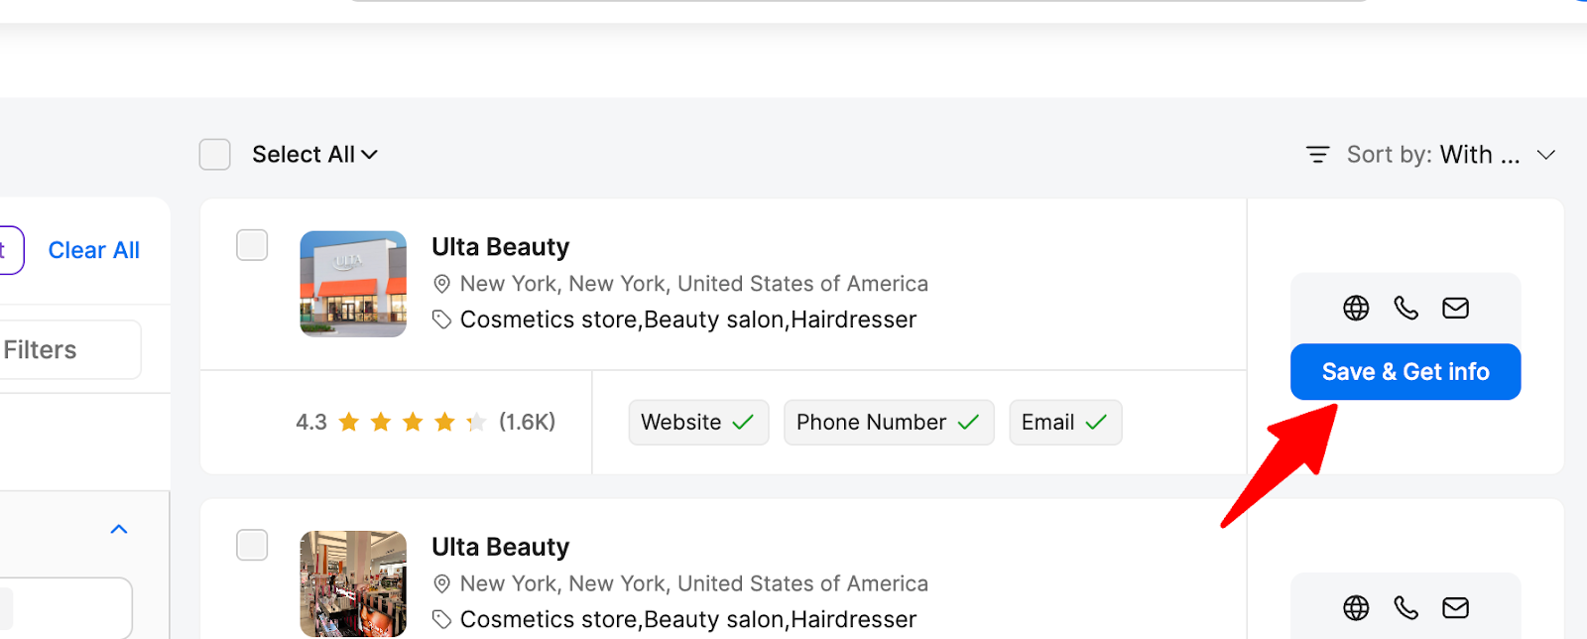Image resolution: width=1587 pixels, height=639 pixels.
Task: Click the email envelope icon in first Ulta Beauty card
Action: point(1455,309)
